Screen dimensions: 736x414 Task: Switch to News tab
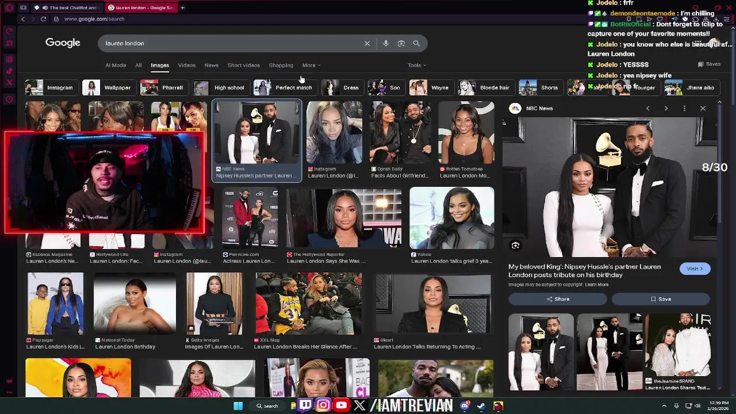tap(212, 65)
